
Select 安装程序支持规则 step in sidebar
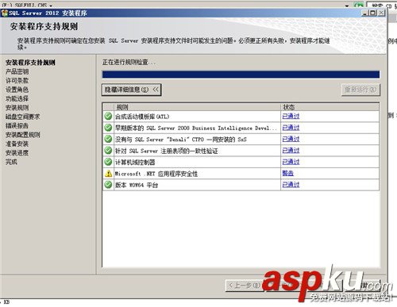point(30,63)
